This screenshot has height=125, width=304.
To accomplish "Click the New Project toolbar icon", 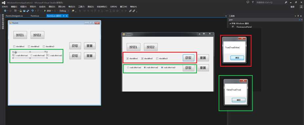I will 15,11.
